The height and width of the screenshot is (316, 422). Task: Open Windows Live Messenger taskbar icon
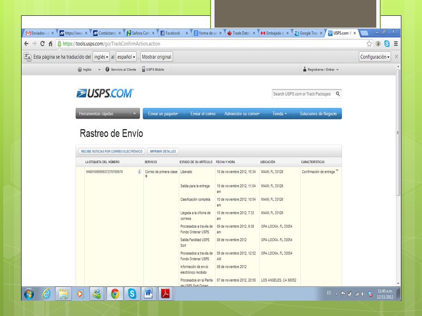[x=97, y=294]
